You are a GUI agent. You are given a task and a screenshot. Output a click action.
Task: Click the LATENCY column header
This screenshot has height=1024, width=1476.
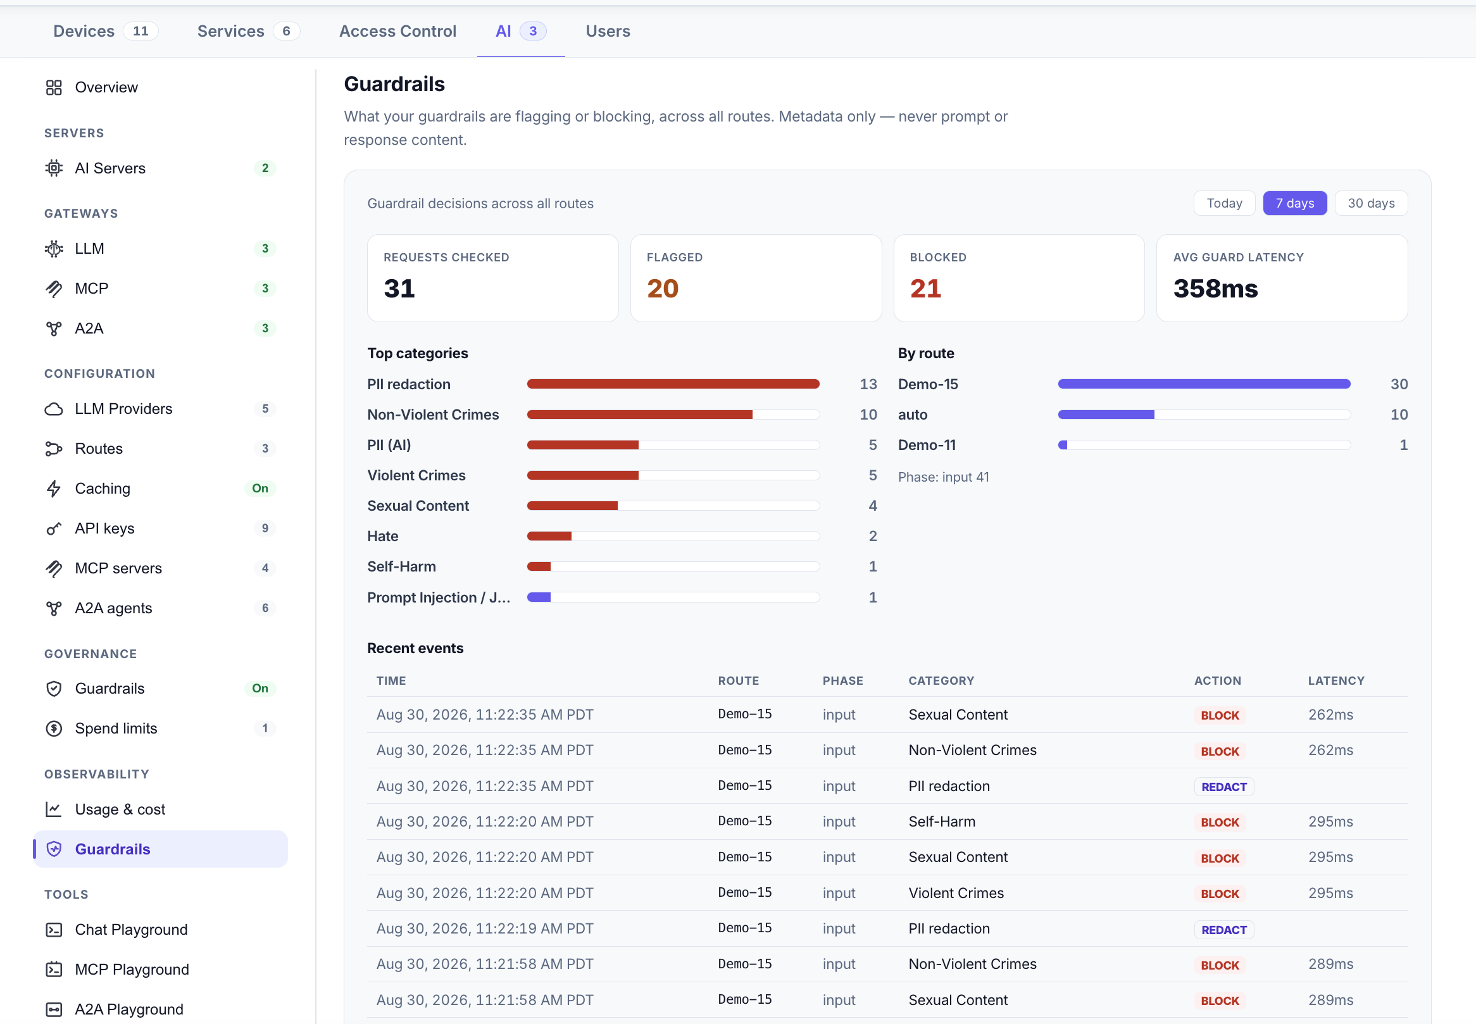point(1336,681)
